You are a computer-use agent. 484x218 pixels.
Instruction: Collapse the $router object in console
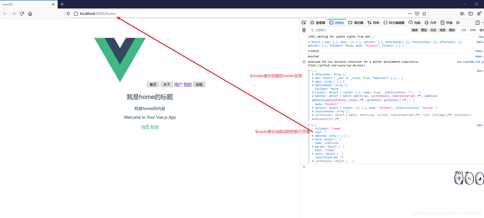pos(309,71)
